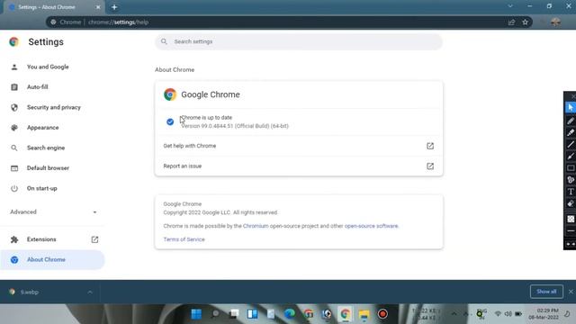Select the Text tool in annotation toolbar
This screenshot has width=576, height=324.
pyautogui.click(x=570, y=192)
